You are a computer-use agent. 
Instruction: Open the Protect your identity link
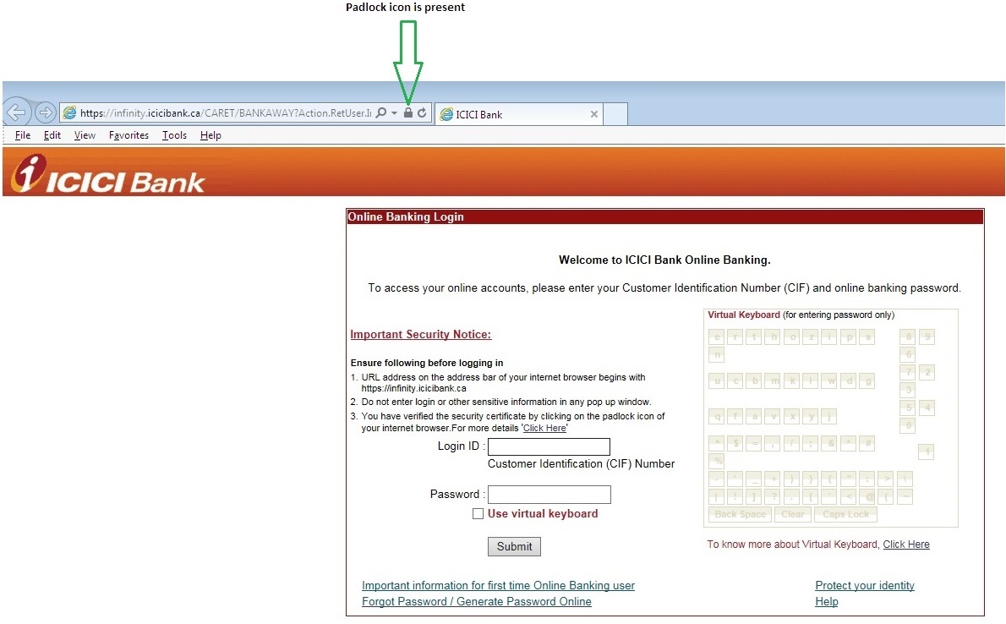click(x=864, y=586)
